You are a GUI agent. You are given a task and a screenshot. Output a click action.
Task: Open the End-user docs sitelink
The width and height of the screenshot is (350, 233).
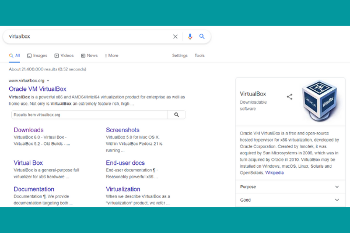pos(125,163)
